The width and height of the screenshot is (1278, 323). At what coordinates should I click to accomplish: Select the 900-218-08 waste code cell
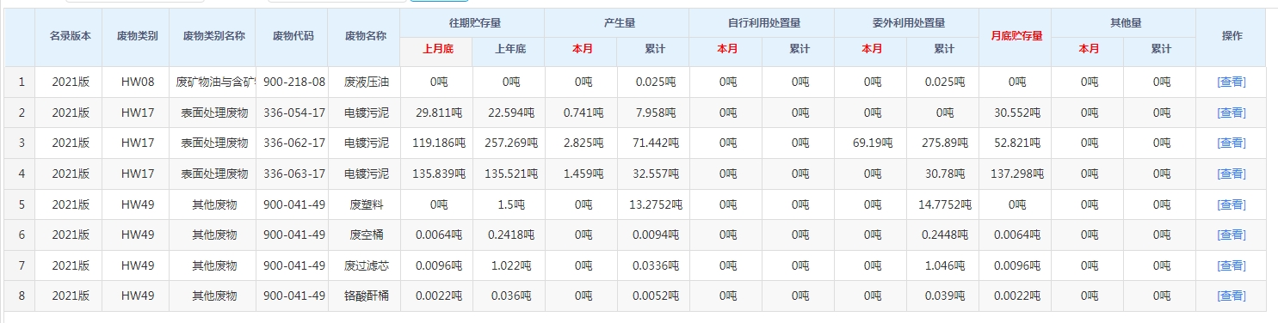click(x=293, y=82)
